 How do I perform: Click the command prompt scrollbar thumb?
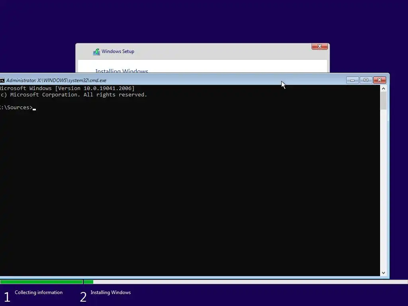tap(383, 100)
